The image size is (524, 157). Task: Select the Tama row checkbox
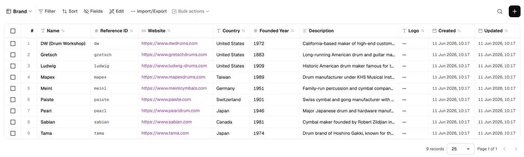13,133
